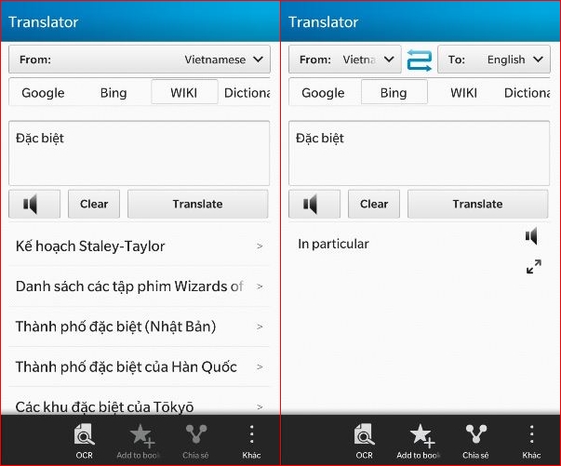
Task: Tap Translate button in right screen
Action: coord(477,205)
